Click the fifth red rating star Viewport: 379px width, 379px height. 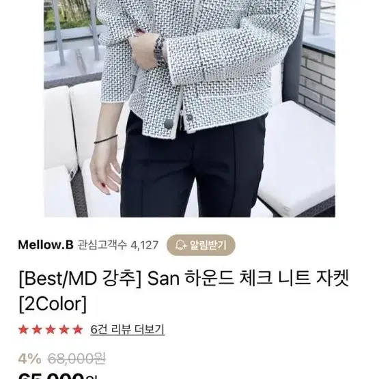click(x=78, y=329)
